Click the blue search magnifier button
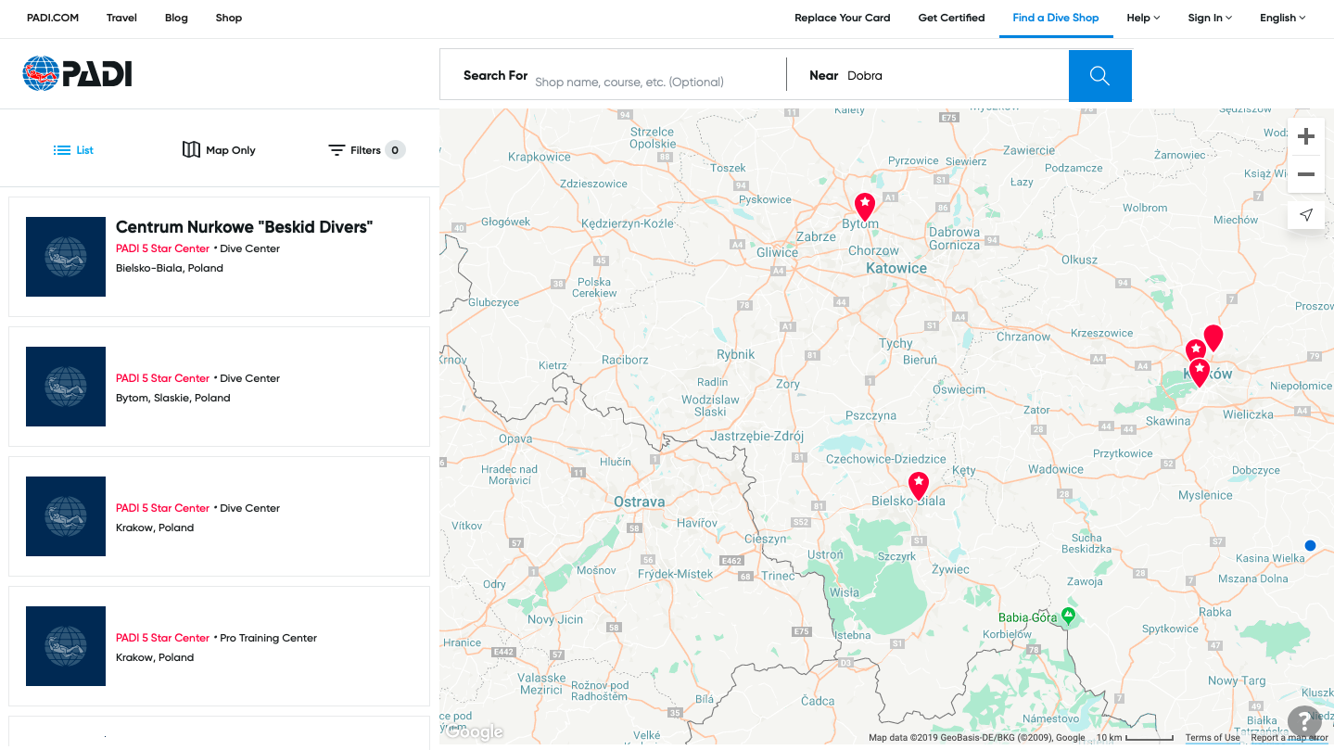Screen dimensions: 1334x750 [x=1099, y=76]
